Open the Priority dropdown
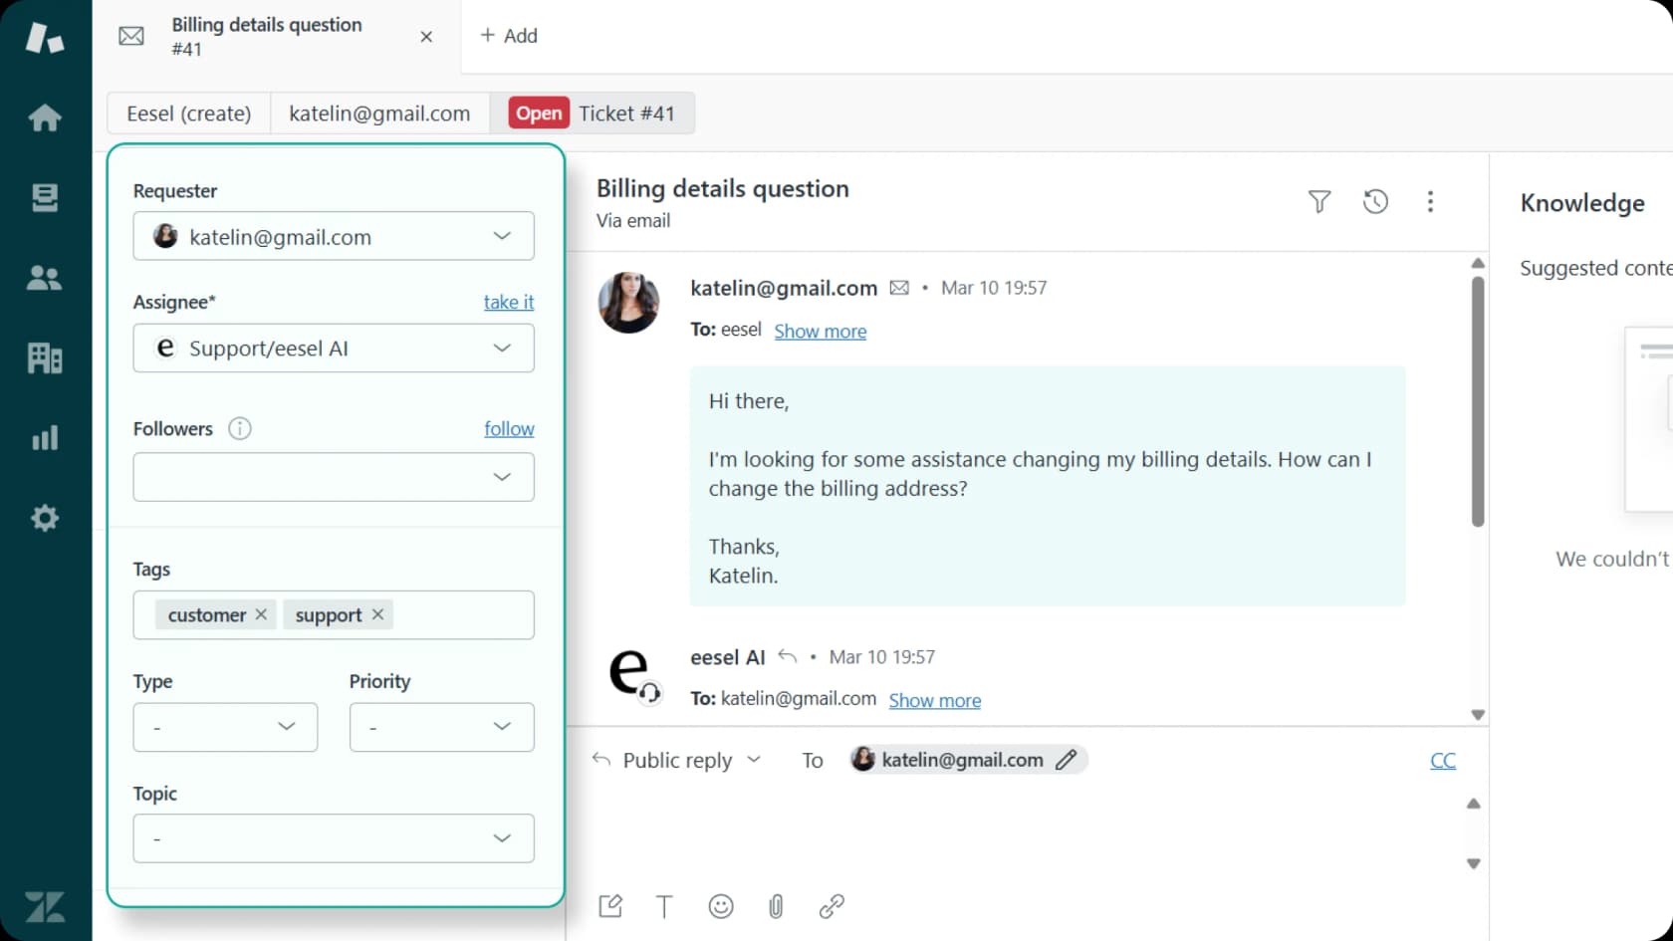 click(x=442, y=727)
